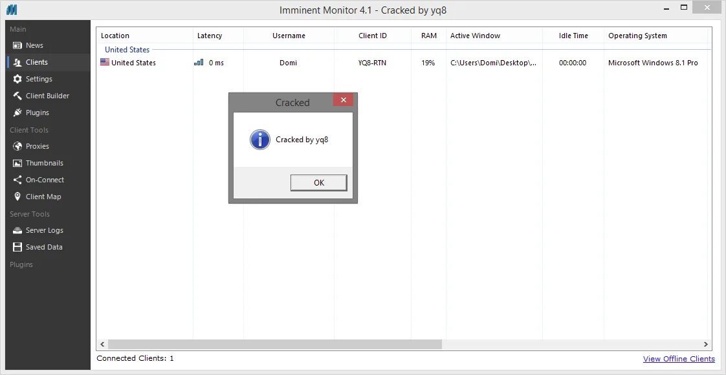
Task: Open the Thumbnails menu label
Action: coord(45,163)
